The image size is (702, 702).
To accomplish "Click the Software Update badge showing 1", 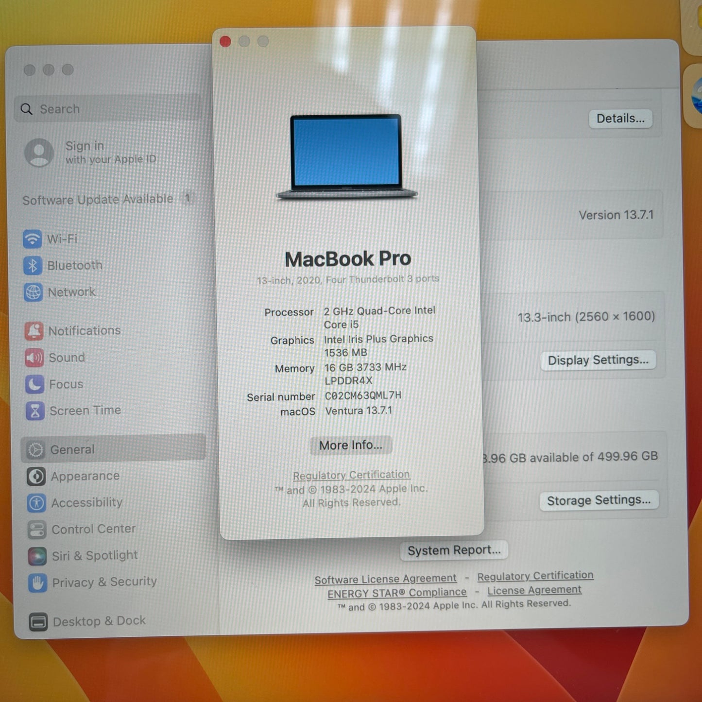I will click(187, 198).
